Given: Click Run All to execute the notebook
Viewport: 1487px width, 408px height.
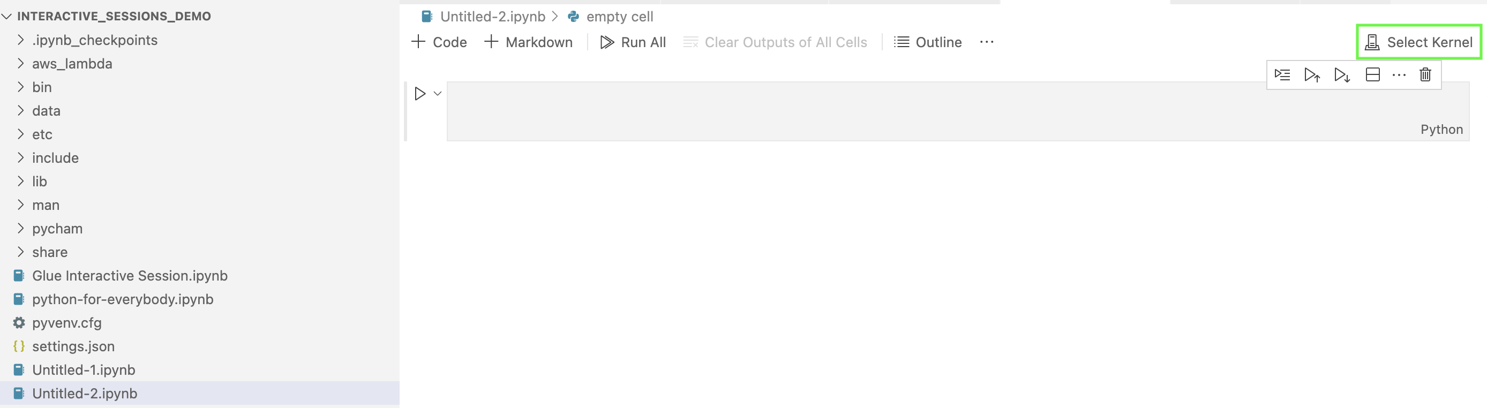Looking at the screenshot, I should pos(633,42).
